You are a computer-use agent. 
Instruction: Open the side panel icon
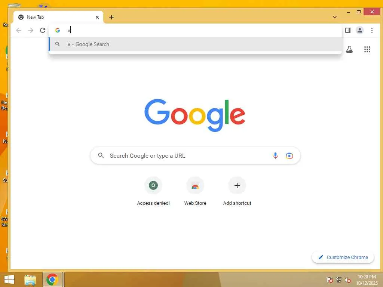point(348,30)
